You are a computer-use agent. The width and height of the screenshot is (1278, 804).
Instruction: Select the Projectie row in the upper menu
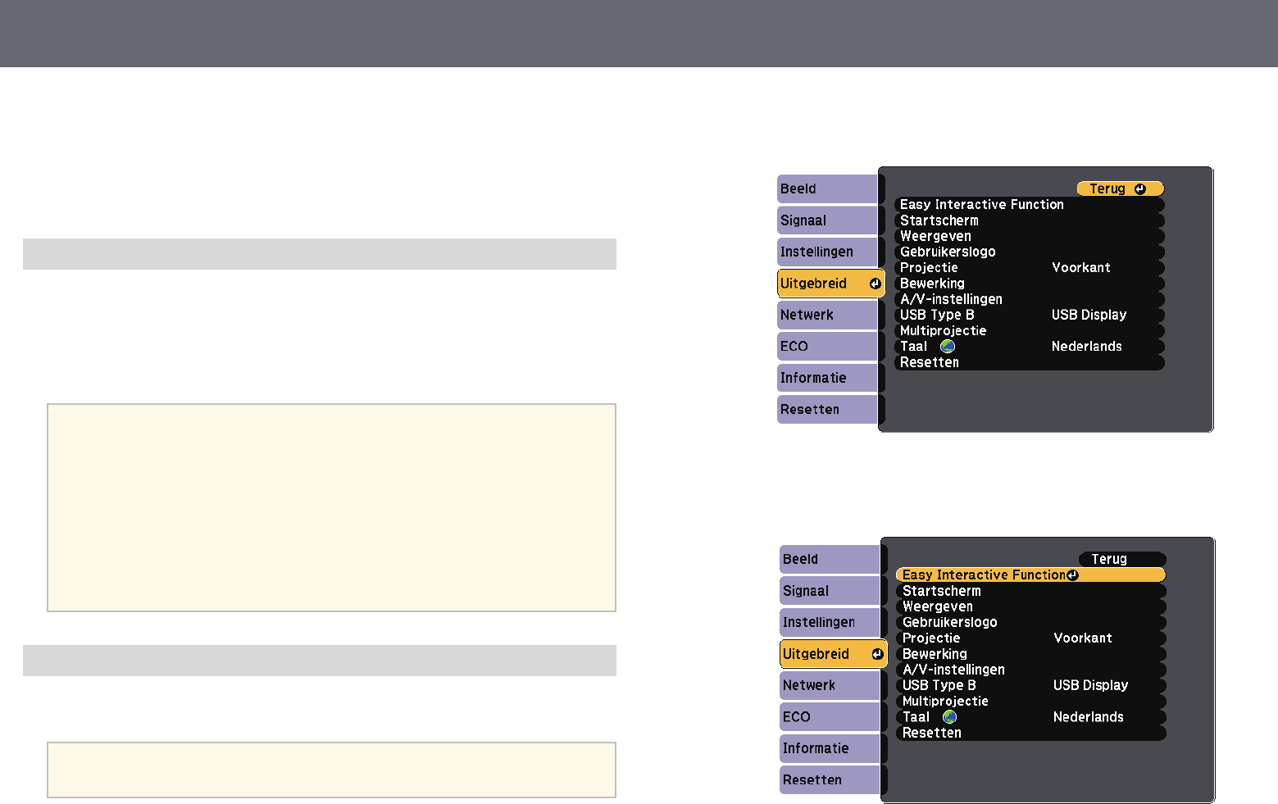point(1030,268)
